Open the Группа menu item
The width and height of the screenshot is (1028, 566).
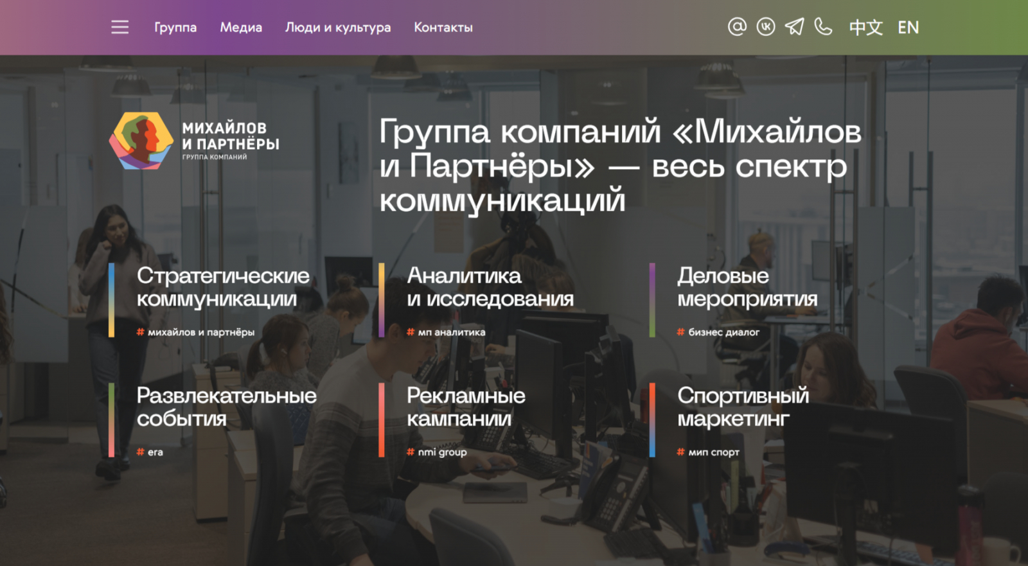[175, 28]
